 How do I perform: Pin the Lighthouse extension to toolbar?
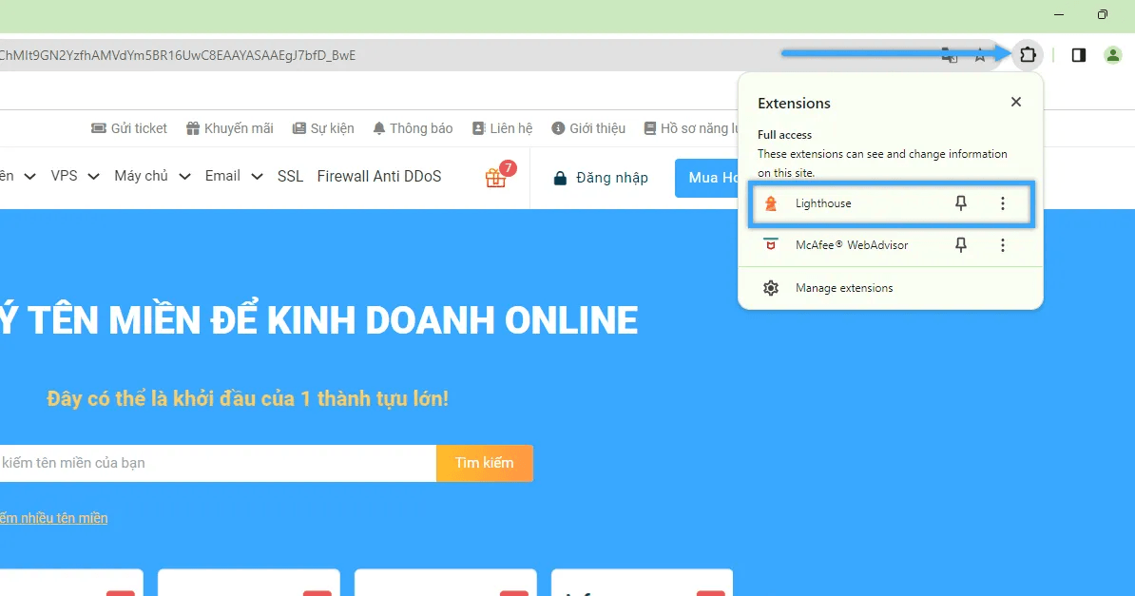(x=960, y=203)
